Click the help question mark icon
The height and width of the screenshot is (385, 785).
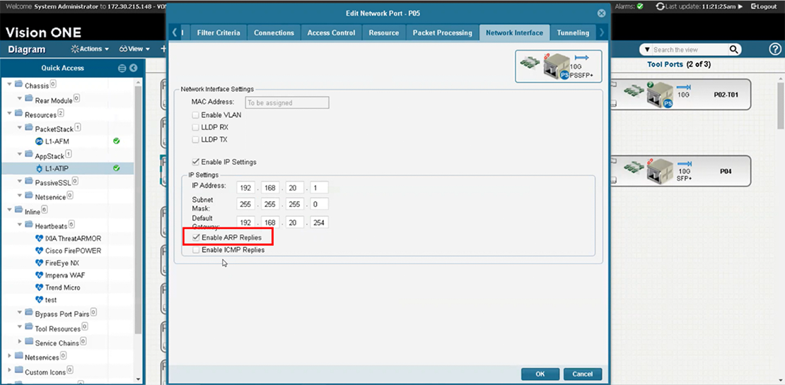(x=774, y=49)
